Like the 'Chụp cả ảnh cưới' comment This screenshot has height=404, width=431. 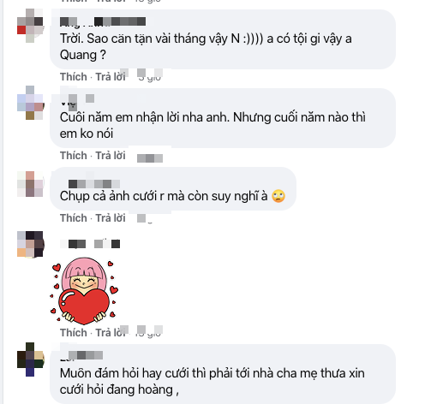(74, 218)
